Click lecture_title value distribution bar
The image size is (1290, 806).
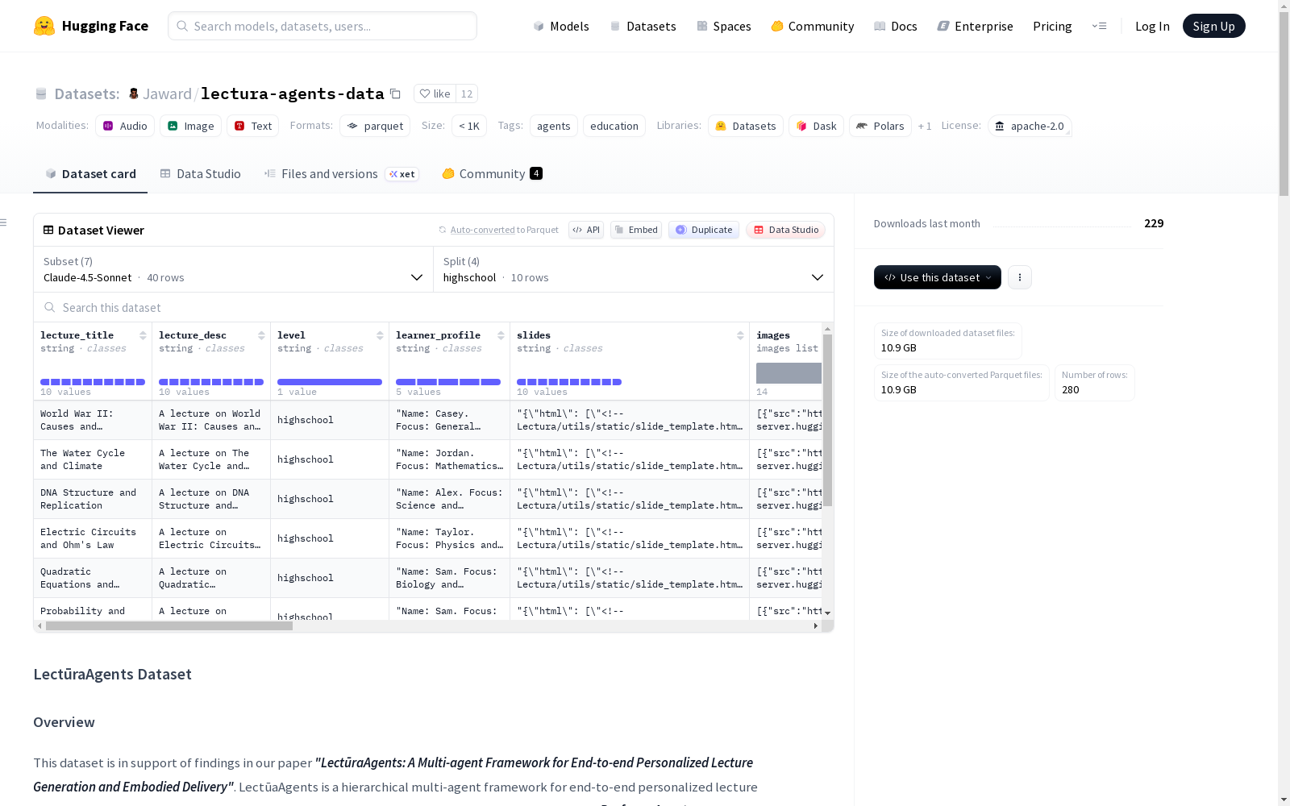pos(93,382)
